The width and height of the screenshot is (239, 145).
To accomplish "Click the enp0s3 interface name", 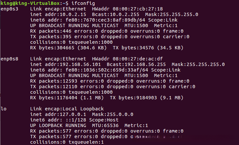I will [10, 9].
